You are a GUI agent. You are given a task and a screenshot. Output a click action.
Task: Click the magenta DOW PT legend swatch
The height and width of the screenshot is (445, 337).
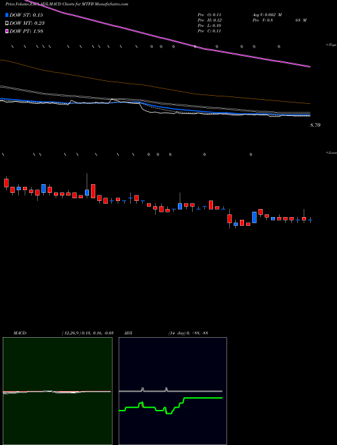[7, 32]
